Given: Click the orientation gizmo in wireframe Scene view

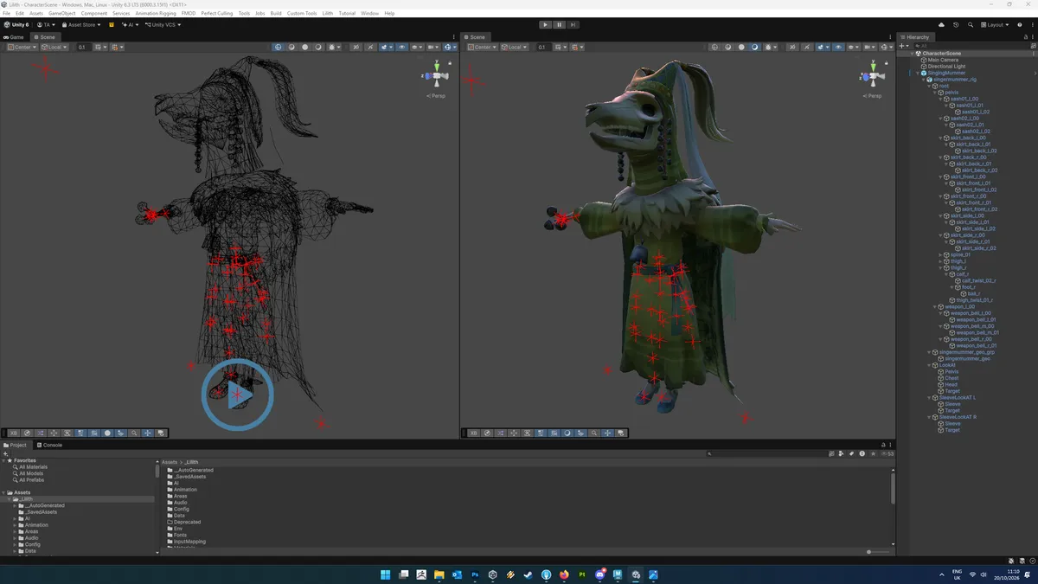Looking at the screenshot, I should [x=439, y=76].
